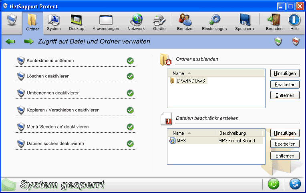
Task: Click shield icon beside Kopieren / Verschieben
Action: (21, 110)
